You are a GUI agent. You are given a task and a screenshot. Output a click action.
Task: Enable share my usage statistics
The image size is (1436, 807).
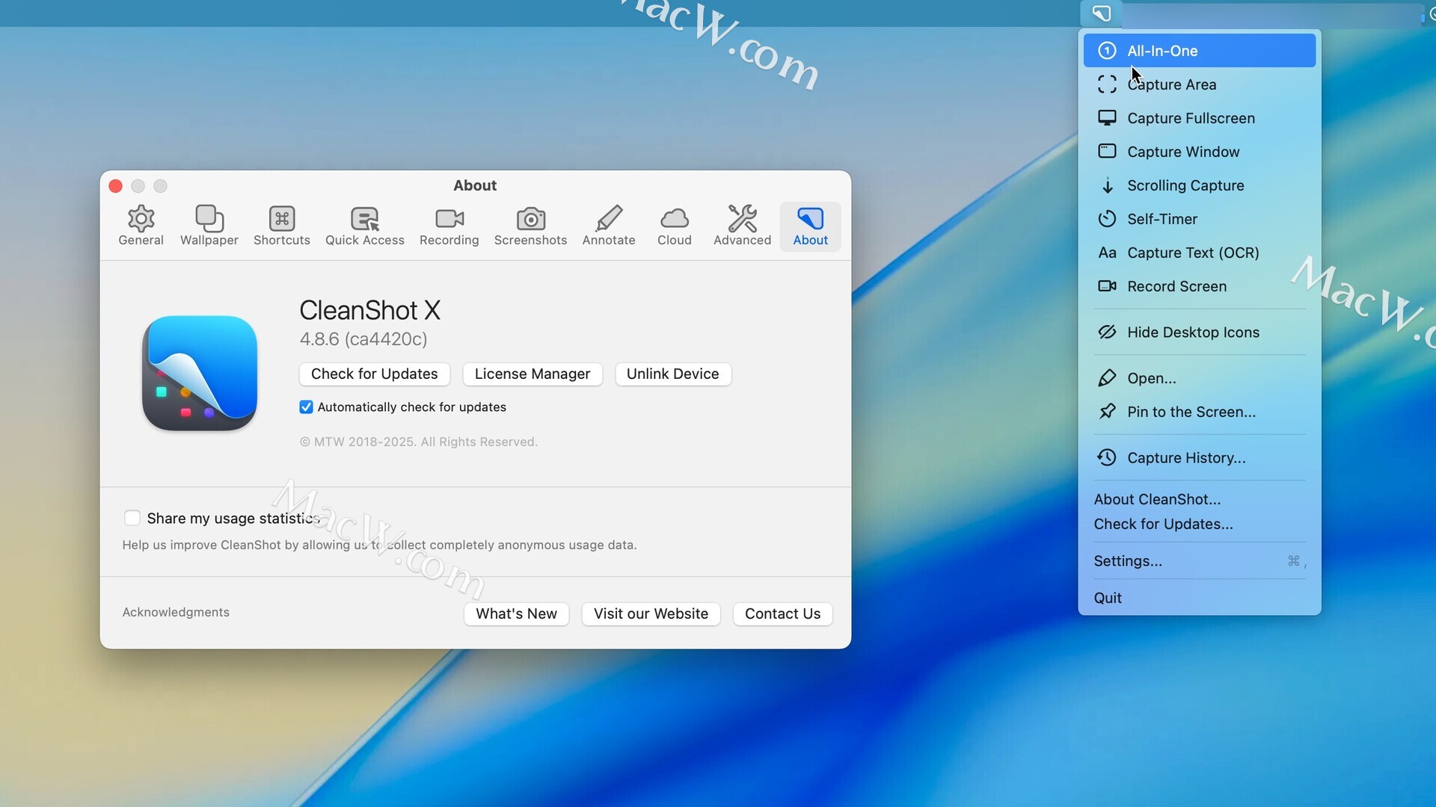click(132, 518)
